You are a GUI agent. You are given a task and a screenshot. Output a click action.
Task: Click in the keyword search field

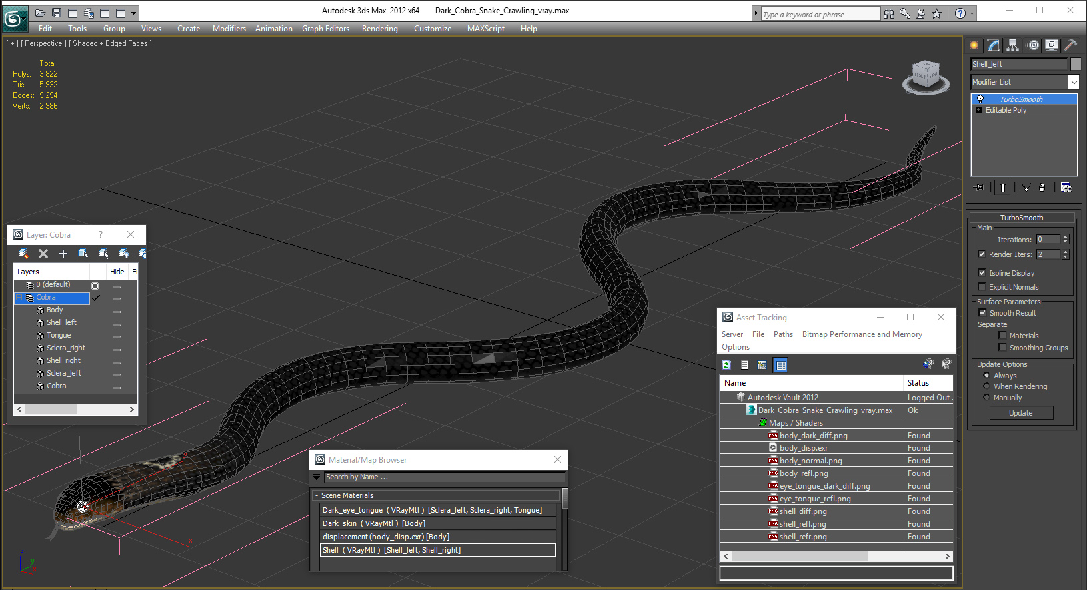click(820, 14)
